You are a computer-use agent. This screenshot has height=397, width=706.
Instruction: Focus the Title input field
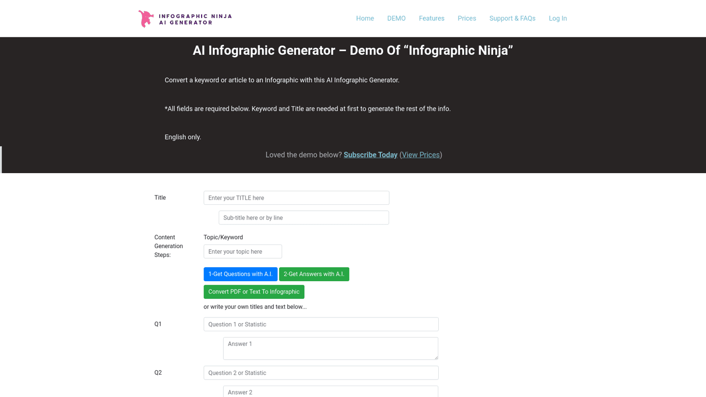pyautogui.click(x=296, y=198)
